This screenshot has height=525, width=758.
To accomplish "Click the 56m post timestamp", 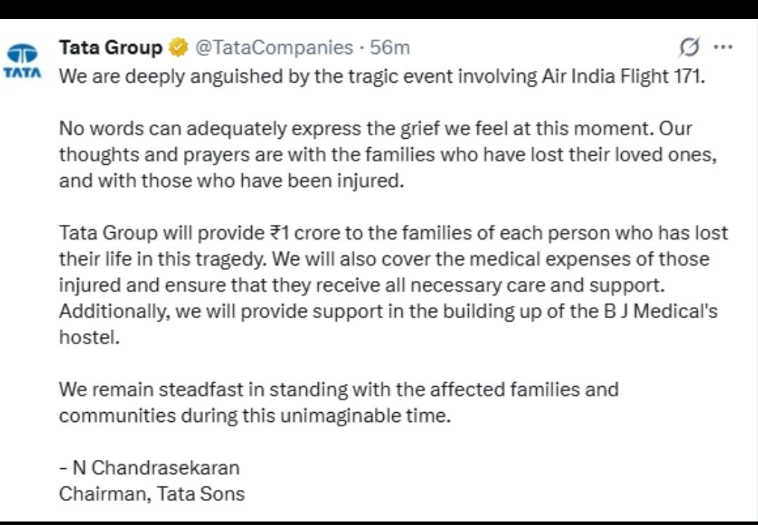I will (x=390, y=48).
